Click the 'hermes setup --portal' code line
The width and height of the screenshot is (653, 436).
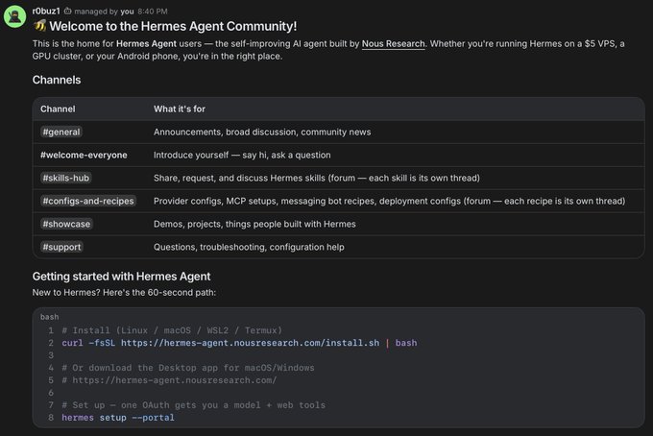point(118,418)
